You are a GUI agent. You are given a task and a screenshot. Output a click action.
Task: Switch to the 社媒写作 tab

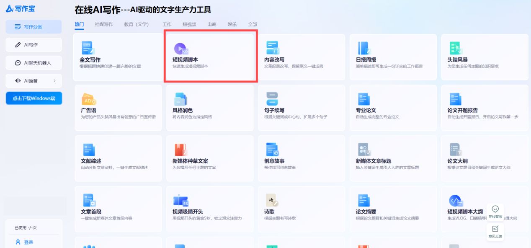pyautogui.click(x=104, y=24)
